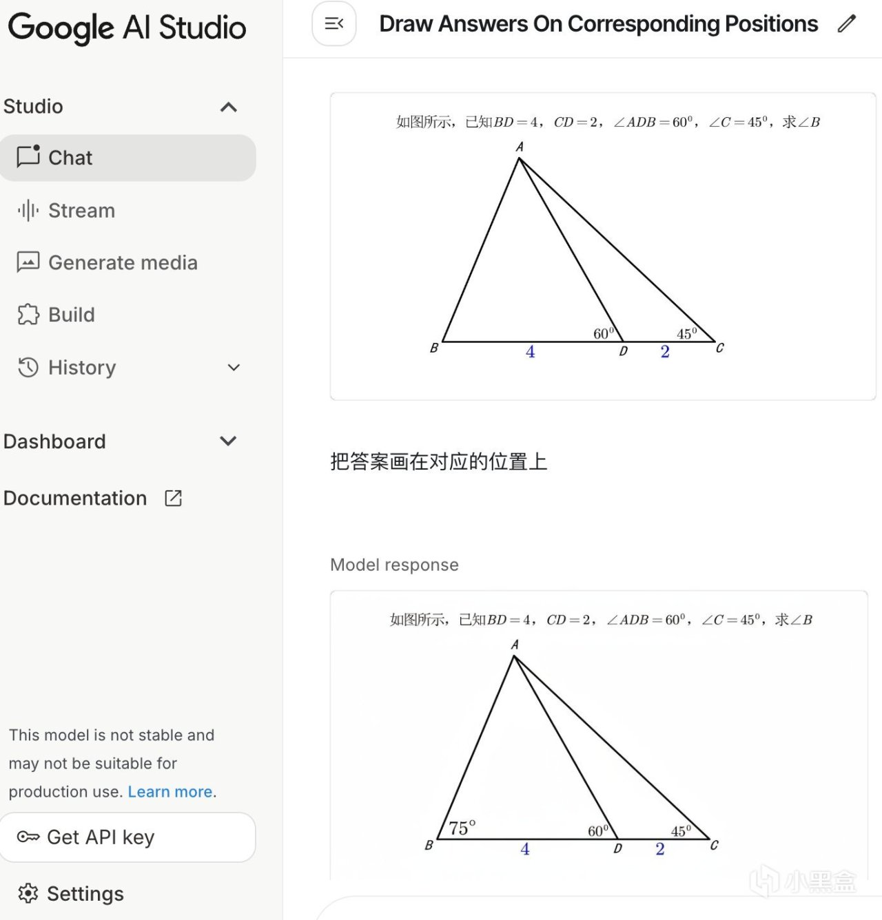
Task: Expand the History dropdown chevron
Action: pos(234,368)
